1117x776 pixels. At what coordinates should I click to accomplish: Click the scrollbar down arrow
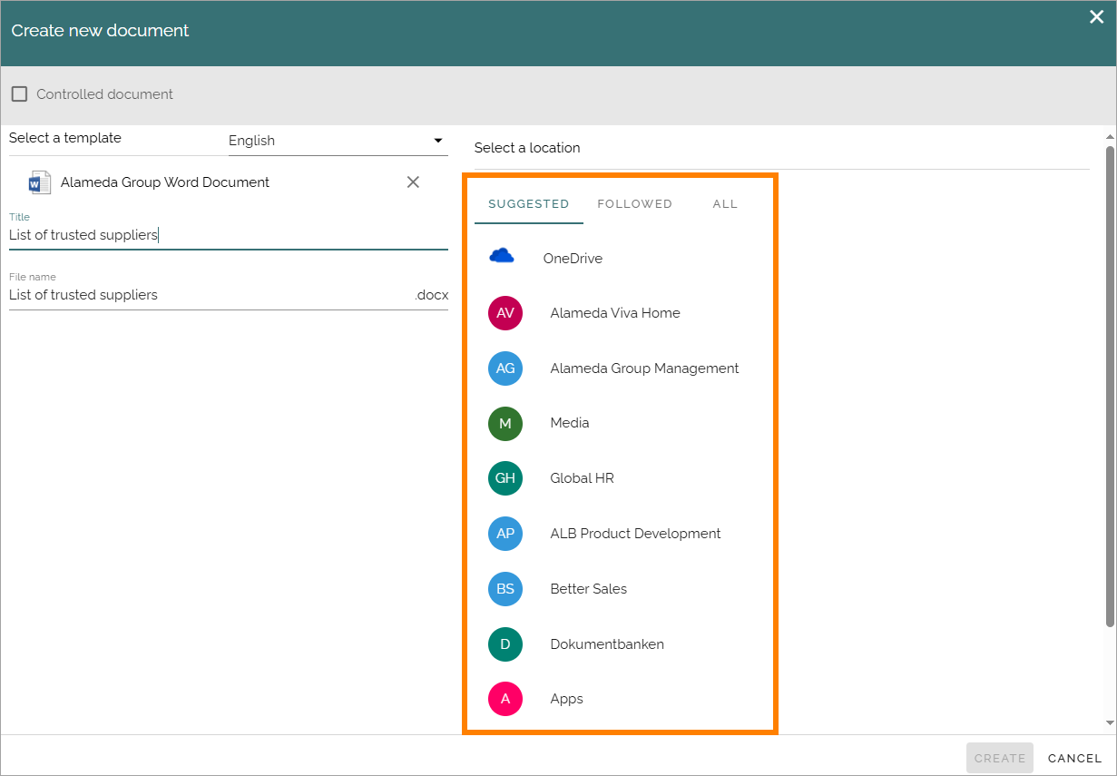(x=1110, y=723)
